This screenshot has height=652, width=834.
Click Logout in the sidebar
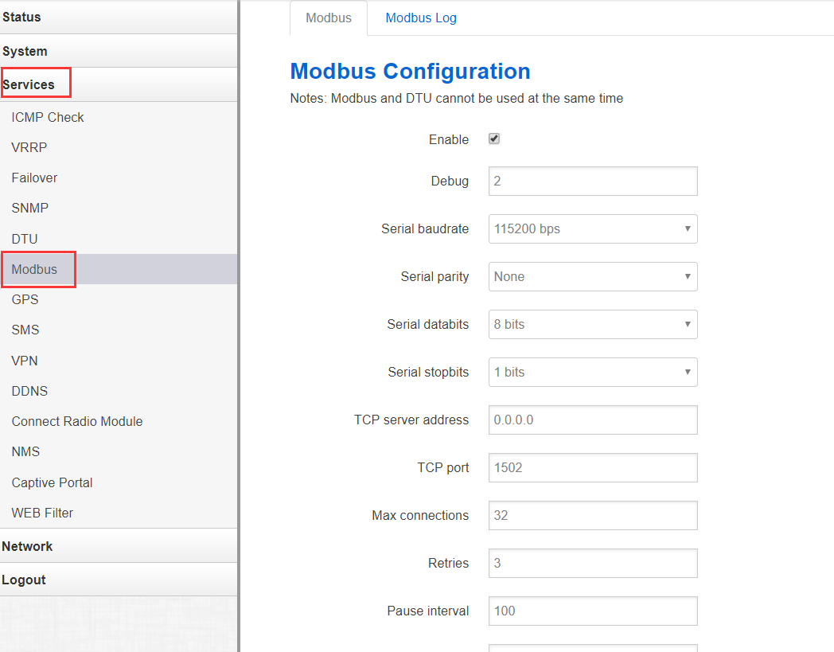coord(24,580)
